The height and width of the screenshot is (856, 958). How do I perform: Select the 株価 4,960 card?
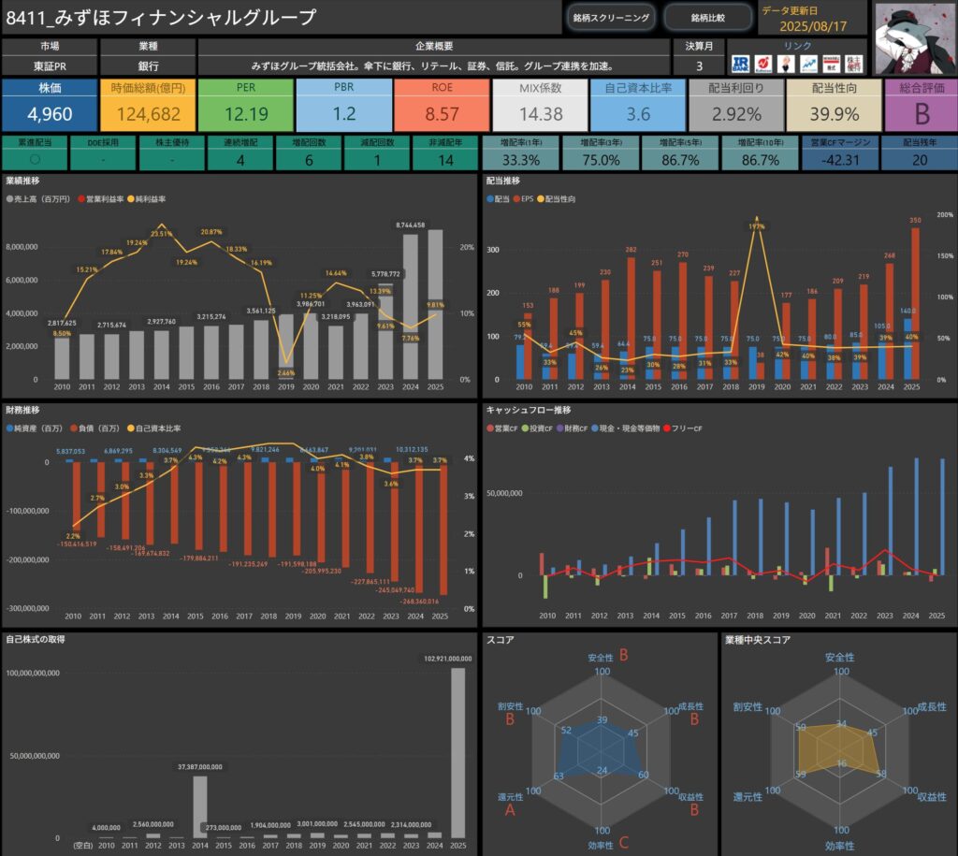pyautogui.click(x=50, y=105)
